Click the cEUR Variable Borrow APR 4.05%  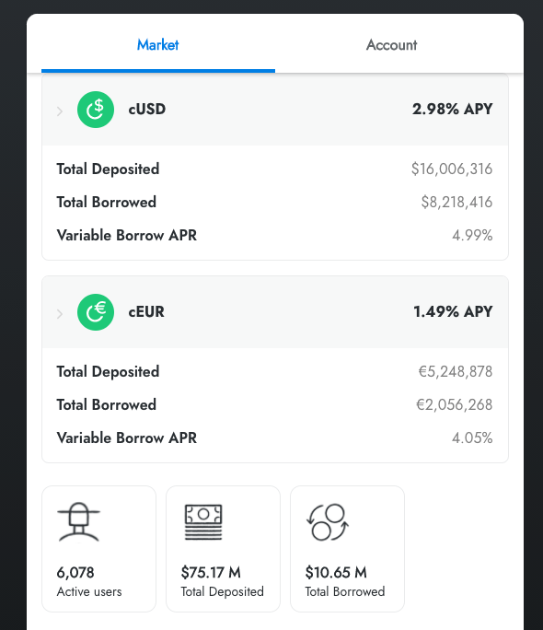pyautogui.click(x=472, y=437)
